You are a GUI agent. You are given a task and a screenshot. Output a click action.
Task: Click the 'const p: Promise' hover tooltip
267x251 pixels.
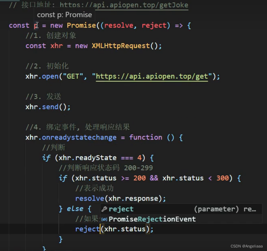[64, 15]
